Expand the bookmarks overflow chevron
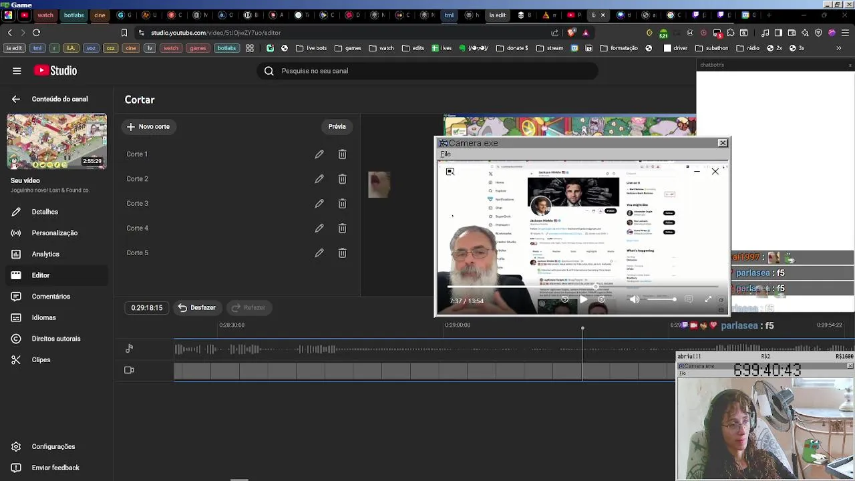 [x=838, y=48]
